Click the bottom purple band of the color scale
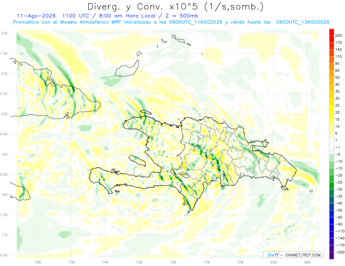The width and height of the screenshot is (345, 266). pyautogui.click(x=332, y=256)
